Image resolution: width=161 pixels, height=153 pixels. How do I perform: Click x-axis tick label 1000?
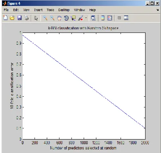84,143
